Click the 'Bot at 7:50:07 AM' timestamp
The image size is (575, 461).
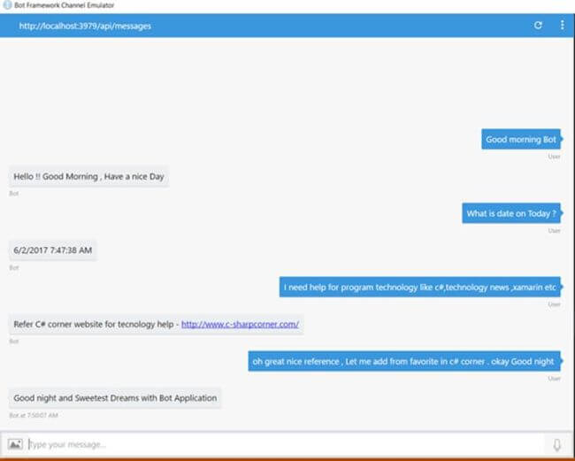[x=34, y=415]
